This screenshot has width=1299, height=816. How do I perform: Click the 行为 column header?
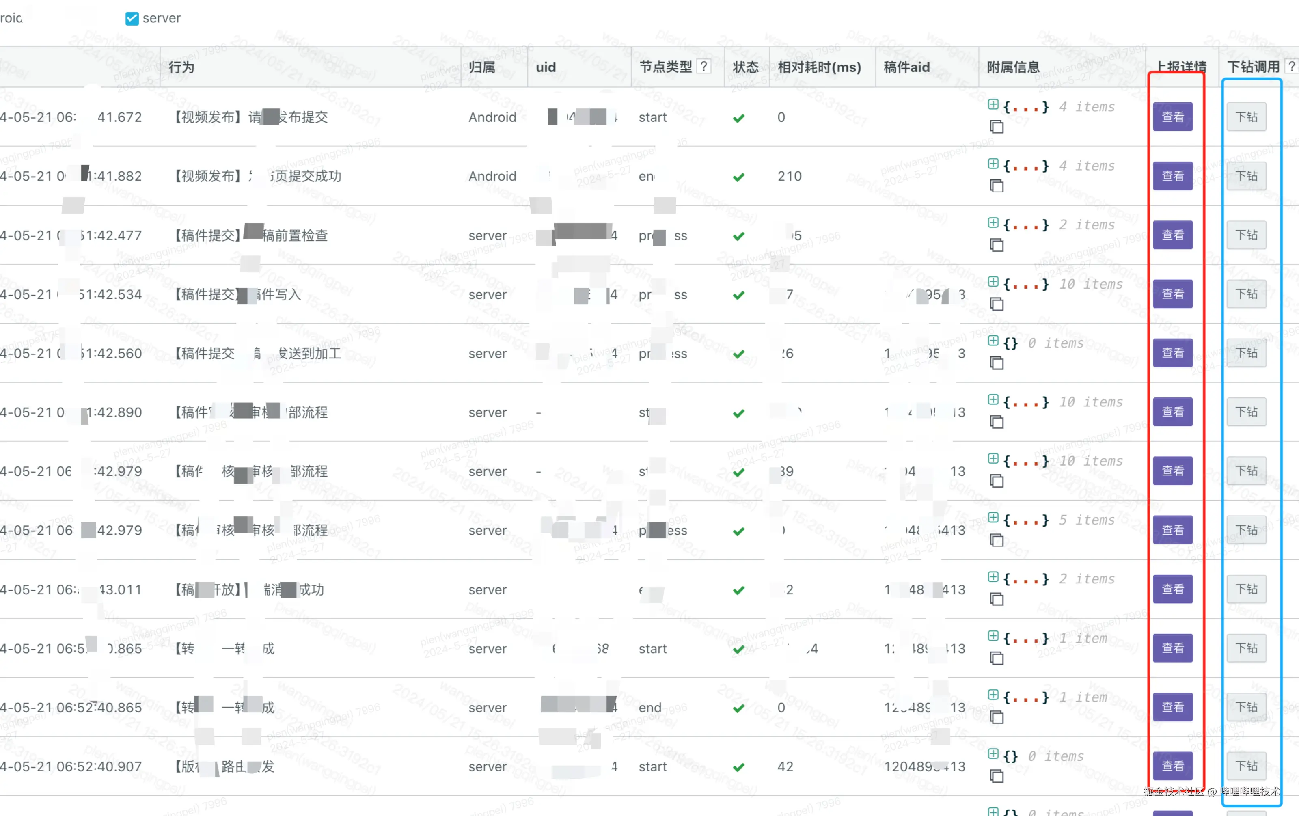coord(181,67)
